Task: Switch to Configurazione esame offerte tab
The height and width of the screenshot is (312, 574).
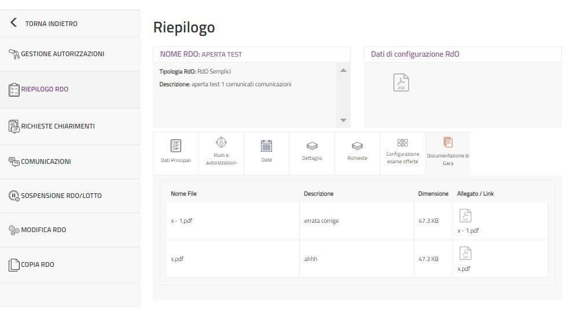Action: coord(403,153)
